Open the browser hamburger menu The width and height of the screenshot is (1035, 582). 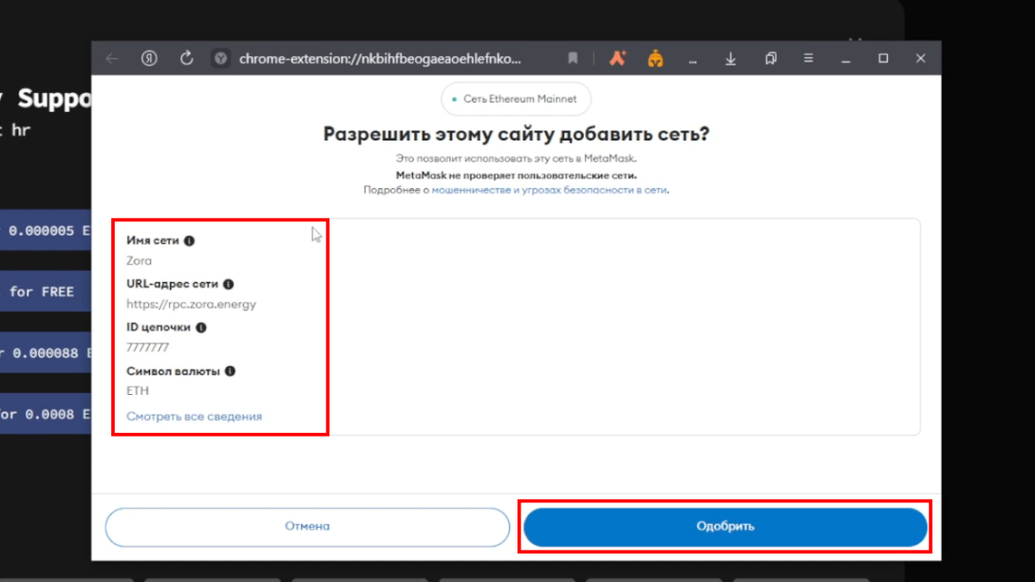tap(808, 58)
